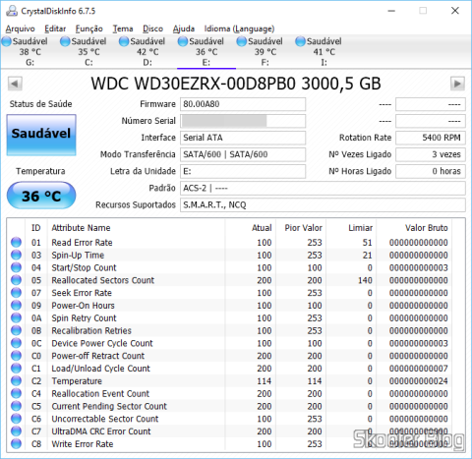Select disk C: at 35 °C
This screenshot has width=472, height=459.
[88, 51]
